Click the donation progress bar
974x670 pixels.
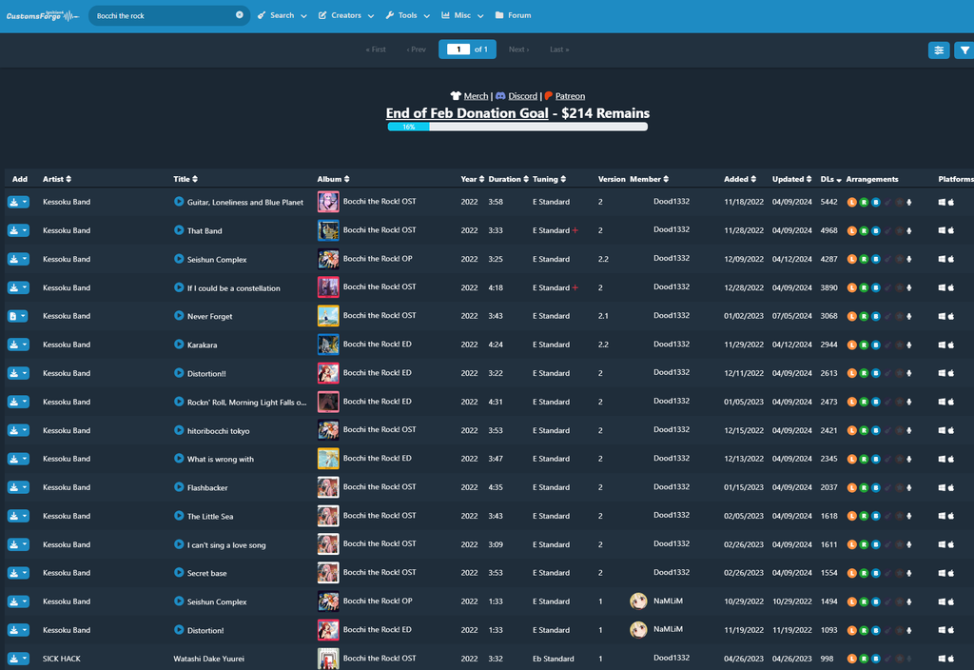[x=517, y=127]
